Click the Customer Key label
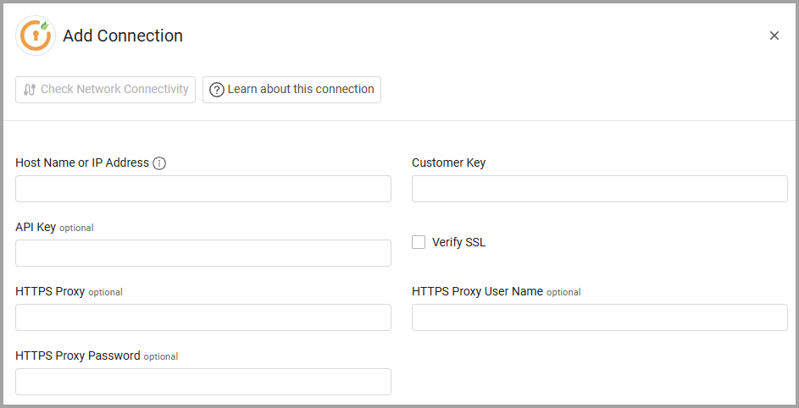 [448, 163]
